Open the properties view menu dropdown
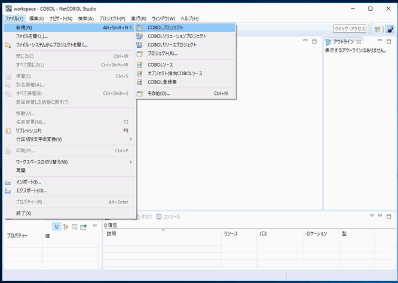This screenshot has height=283, width=398. click(94, 226)
